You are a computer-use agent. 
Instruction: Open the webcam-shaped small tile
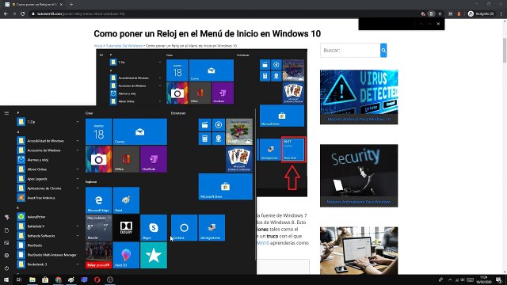(x=219, y=139)
